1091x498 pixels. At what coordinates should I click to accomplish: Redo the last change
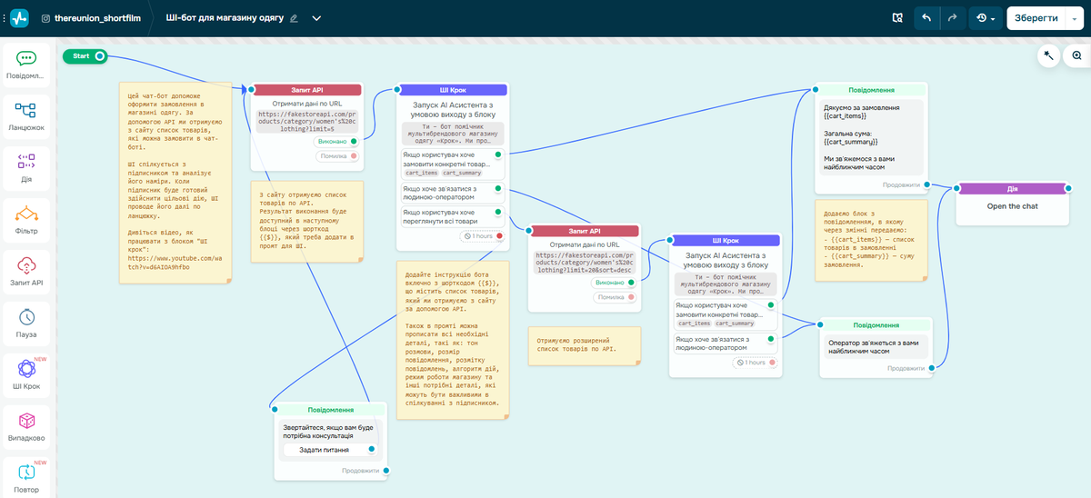(x=952, y=18)
